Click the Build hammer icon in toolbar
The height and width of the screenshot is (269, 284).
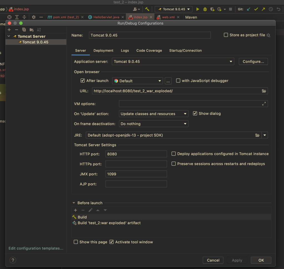147,9
